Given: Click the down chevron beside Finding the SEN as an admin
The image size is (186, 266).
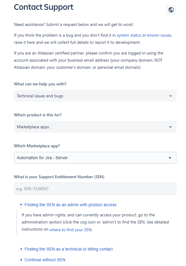Looking at the screenshot, I should pyautogui.click(x=21, y=205).
